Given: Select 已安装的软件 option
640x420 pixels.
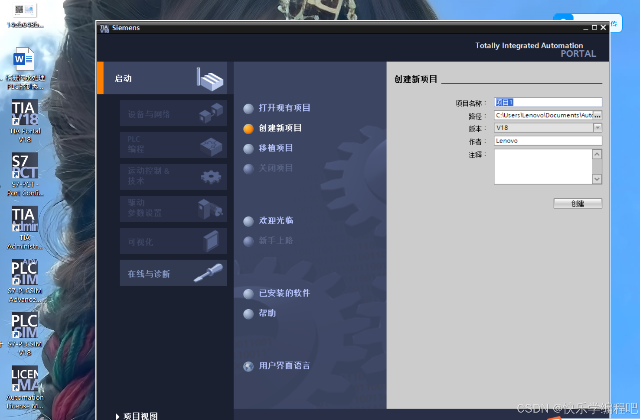Looking at the screenshot, I should 277,294.
